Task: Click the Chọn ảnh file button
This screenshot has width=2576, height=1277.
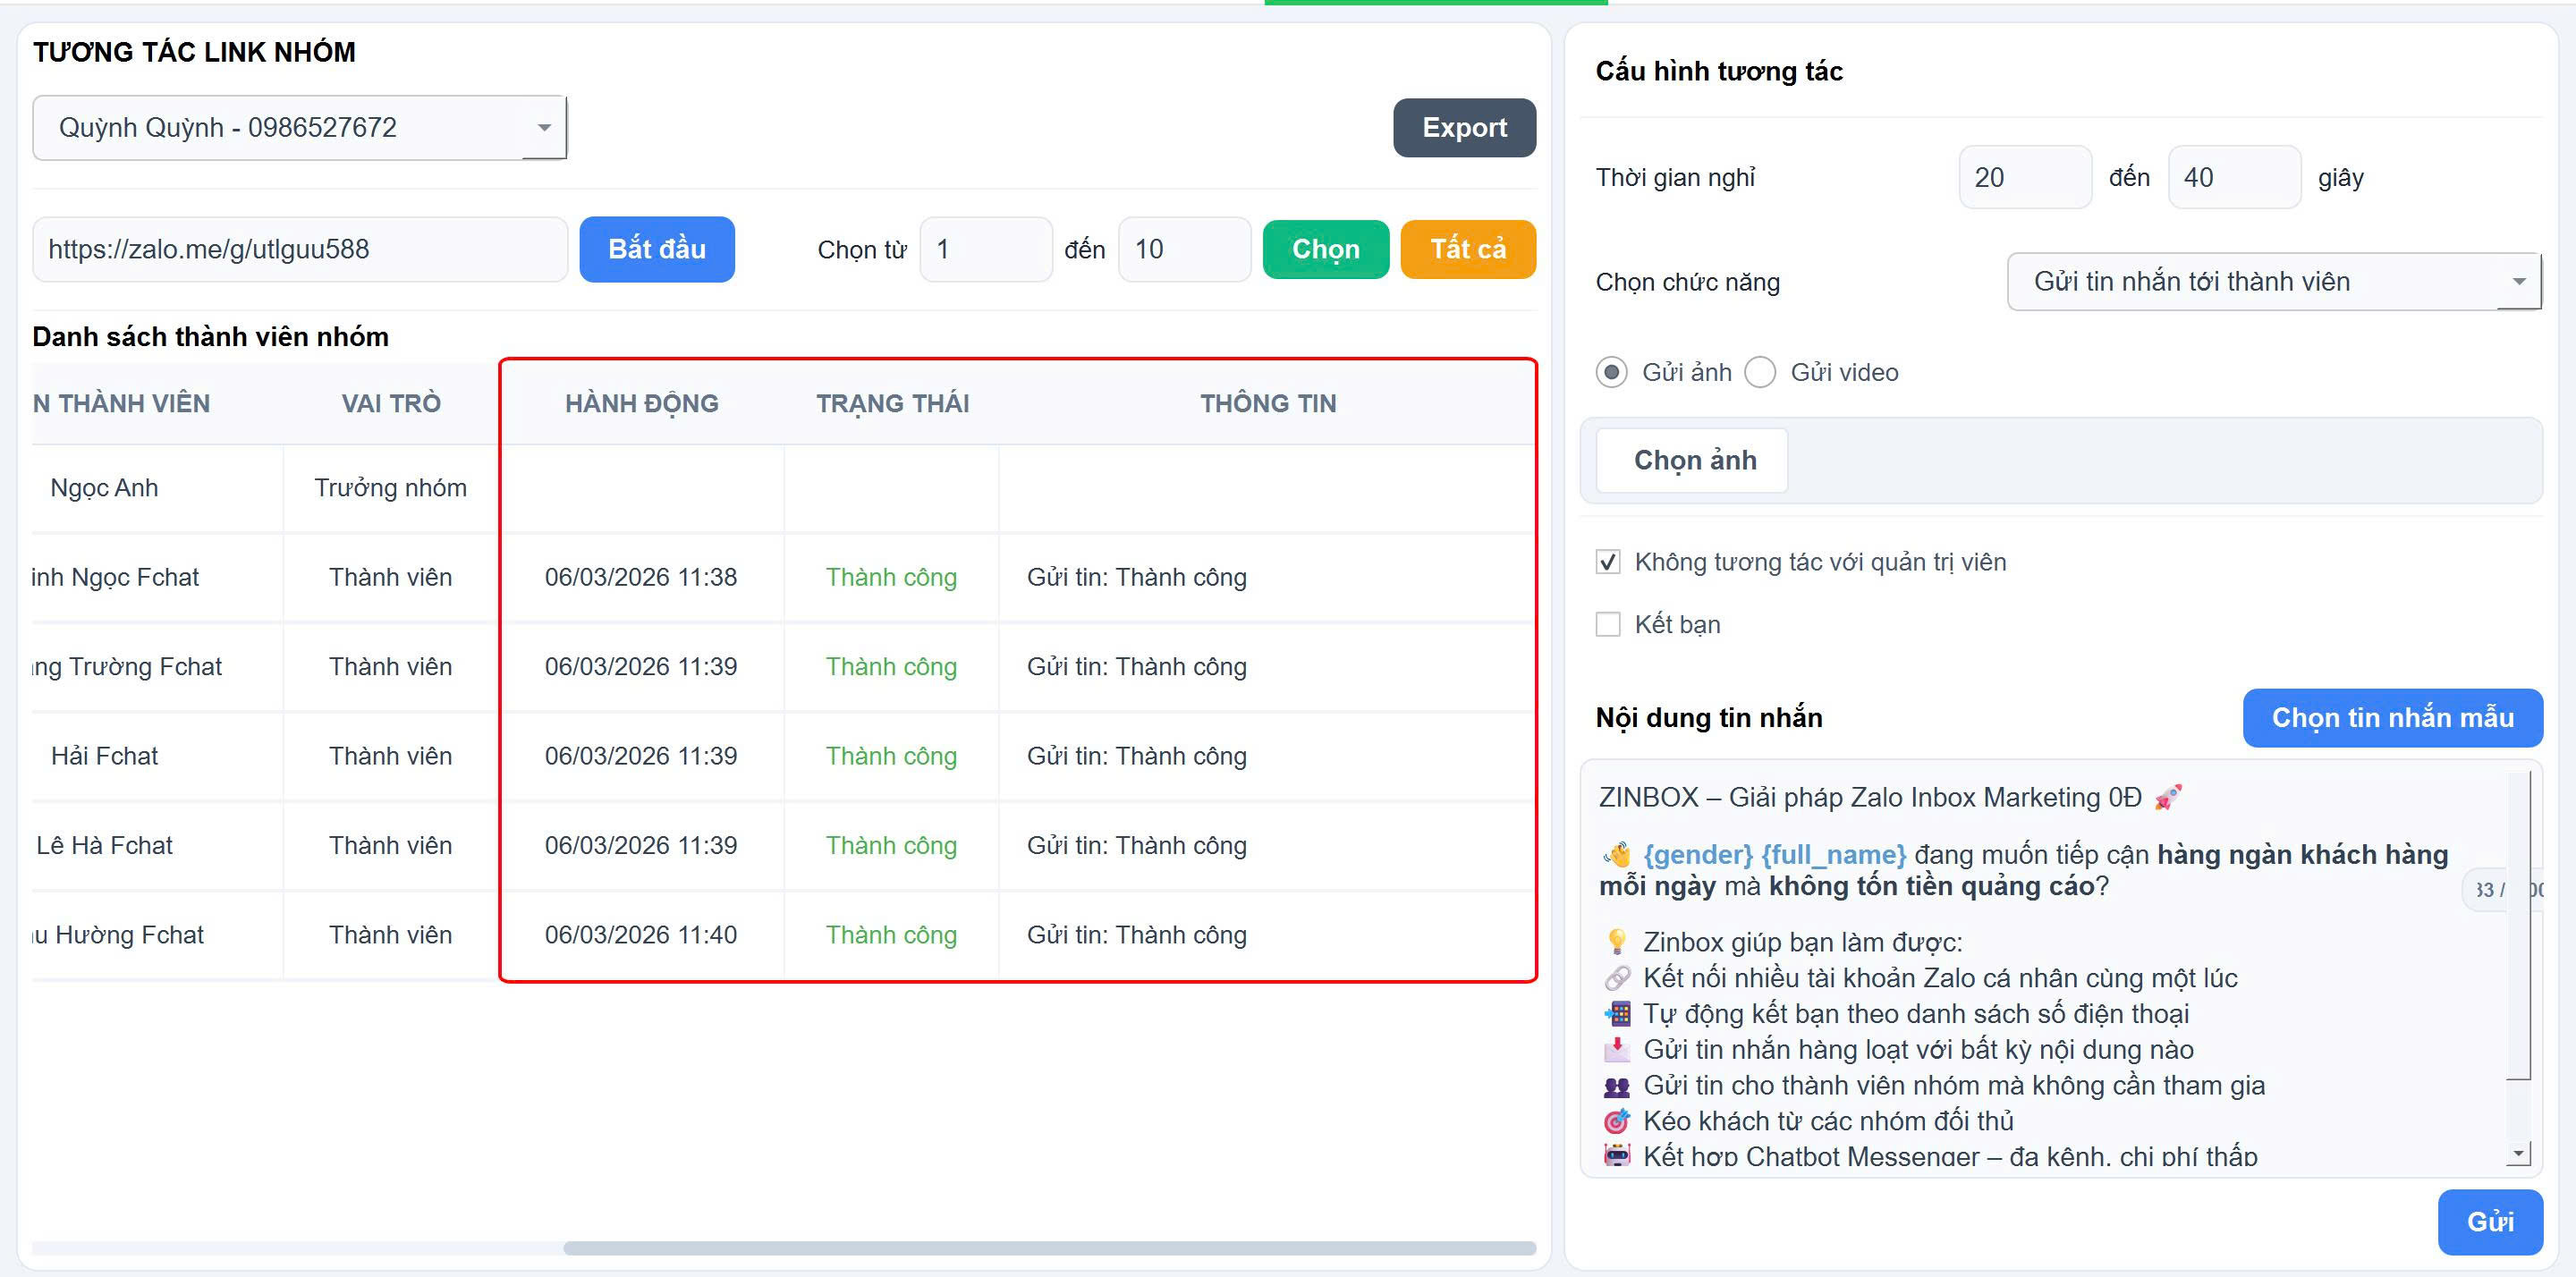Action: tap(1693, 461)
